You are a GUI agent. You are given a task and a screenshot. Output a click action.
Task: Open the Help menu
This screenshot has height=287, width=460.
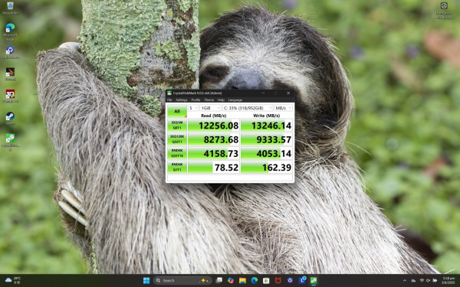221,99
